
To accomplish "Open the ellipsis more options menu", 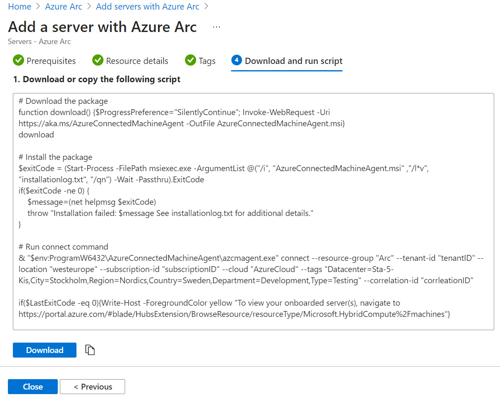I will (217, 27).
